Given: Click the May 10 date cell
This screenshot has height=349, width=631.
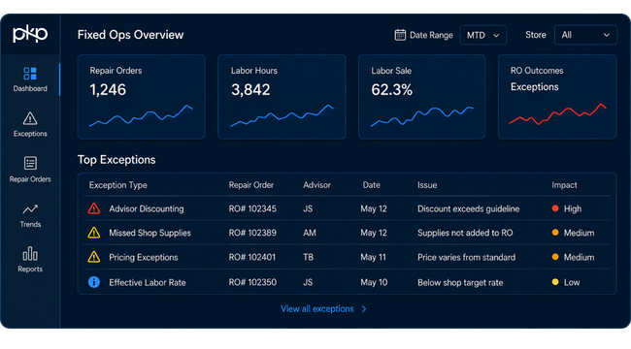Looking at the screenshot, I should 374,282.
